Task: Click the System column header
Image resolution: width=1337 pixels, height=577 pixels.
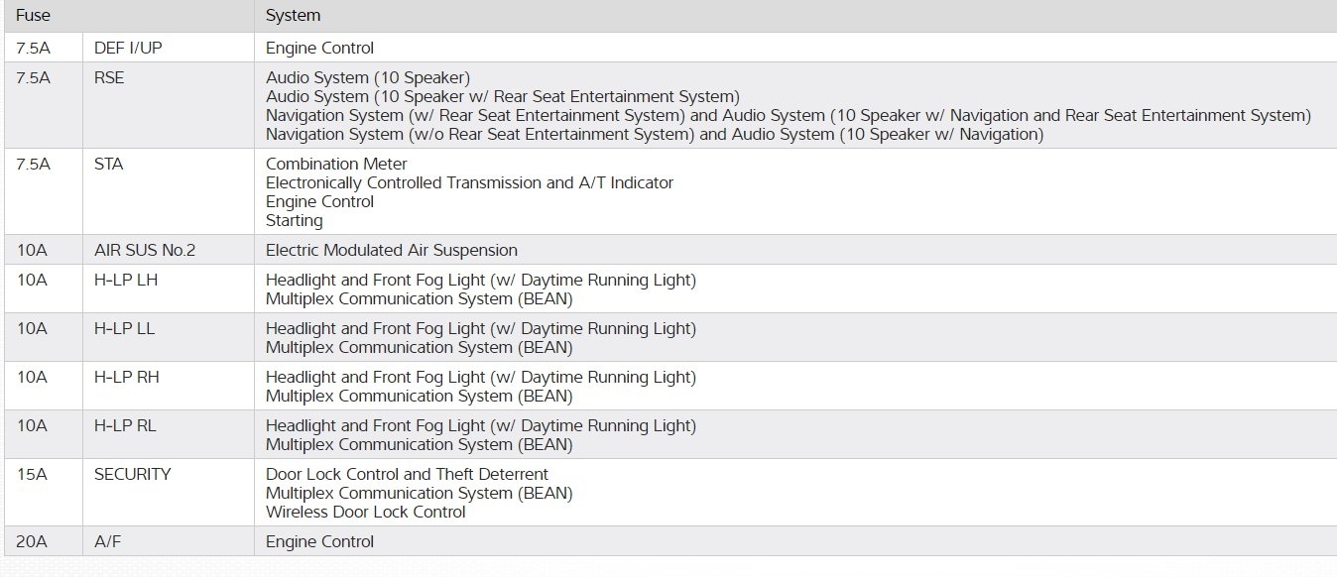Action: click(294, 16)
